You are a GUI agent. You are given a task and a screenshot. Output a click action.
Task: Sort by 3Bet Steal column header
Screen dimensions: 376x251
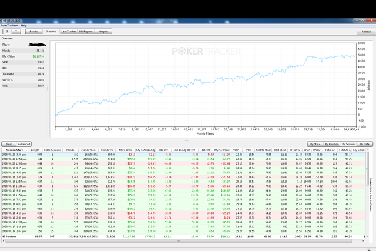[x=280, y=150]
